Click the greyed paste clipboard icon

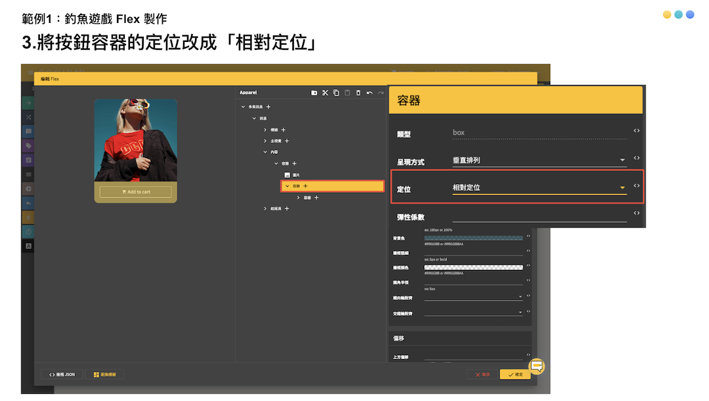(x=347, y=93)
